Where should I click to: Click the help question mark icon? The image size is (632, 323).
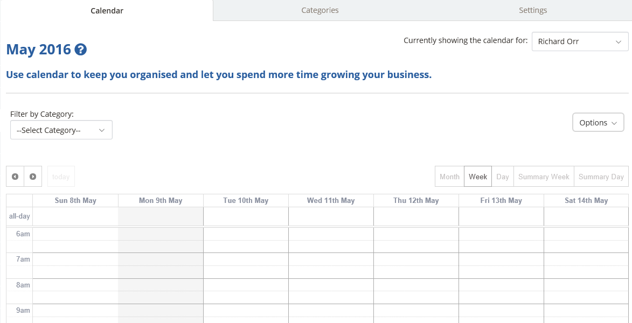(x=81, y=50)
